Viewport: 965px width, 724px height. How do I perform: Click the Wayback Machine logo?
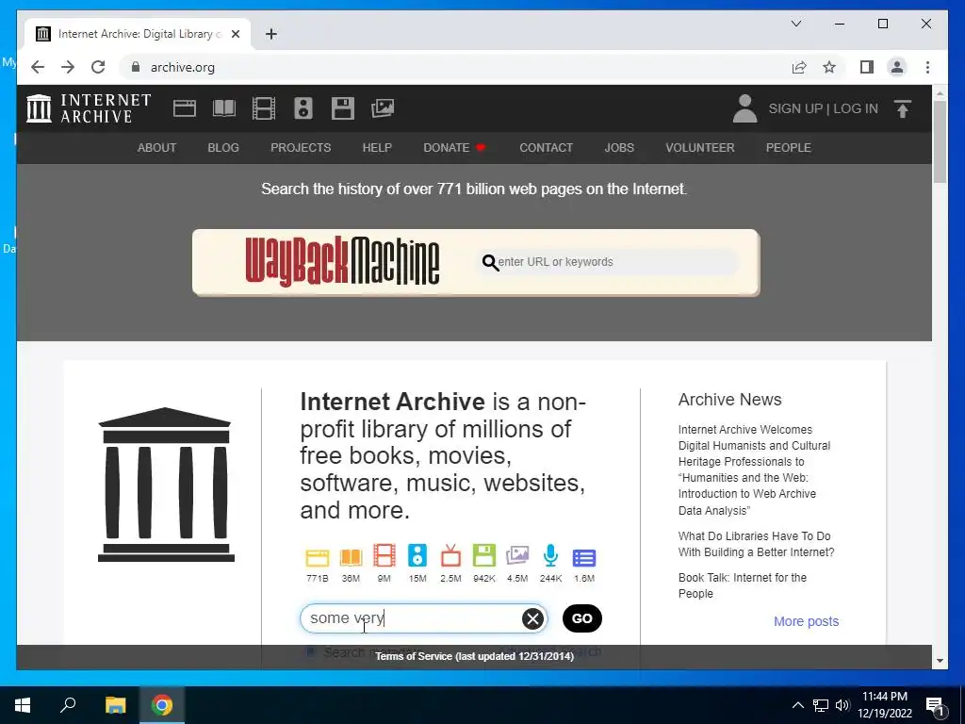[342, 262]
